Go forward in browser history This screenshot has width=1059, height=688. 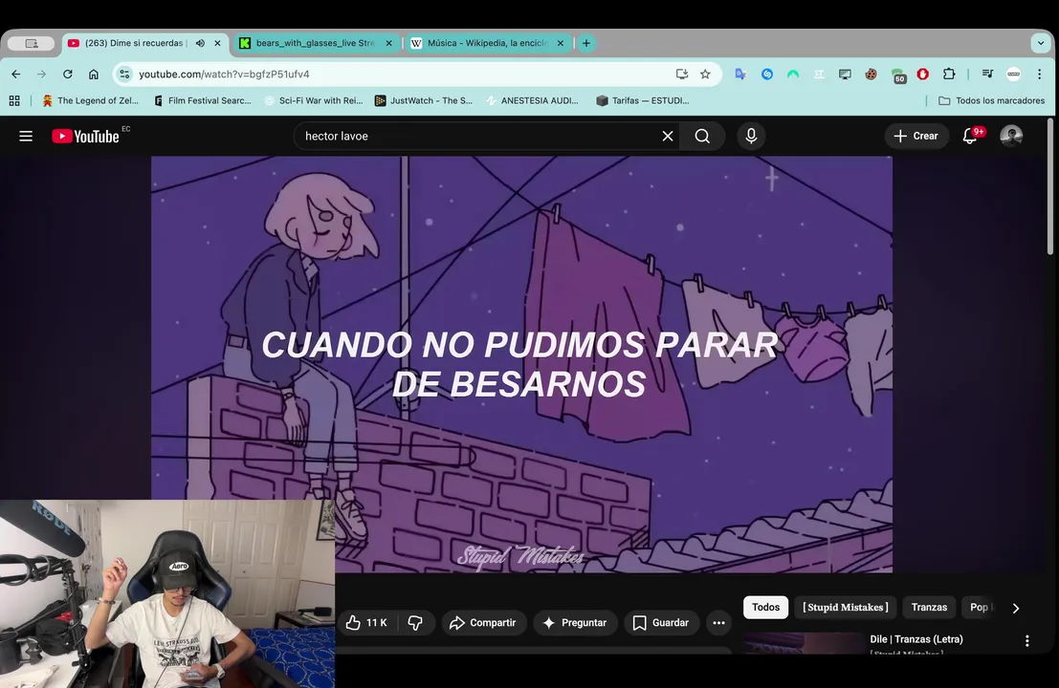click(42, 75)
